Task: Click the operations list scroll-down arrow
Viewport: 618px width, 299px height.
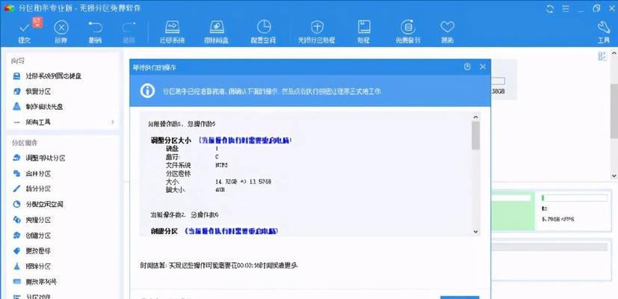Action: (476, 232)
